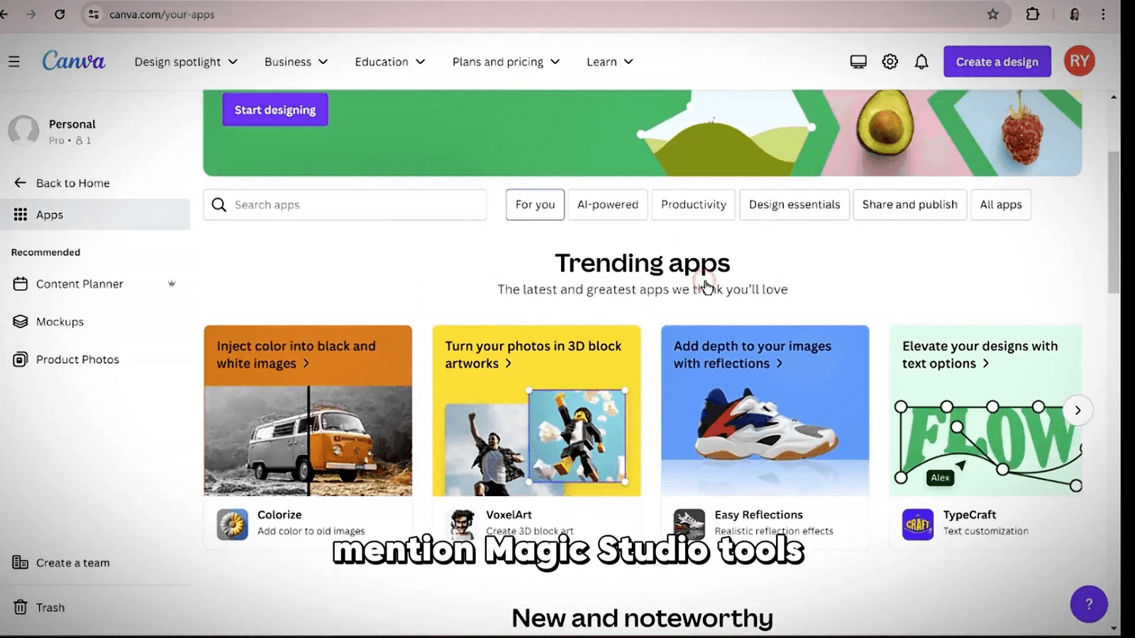Open the purple help question button
This screenshot has width=1135, height=638.
tap(1089, 604)
